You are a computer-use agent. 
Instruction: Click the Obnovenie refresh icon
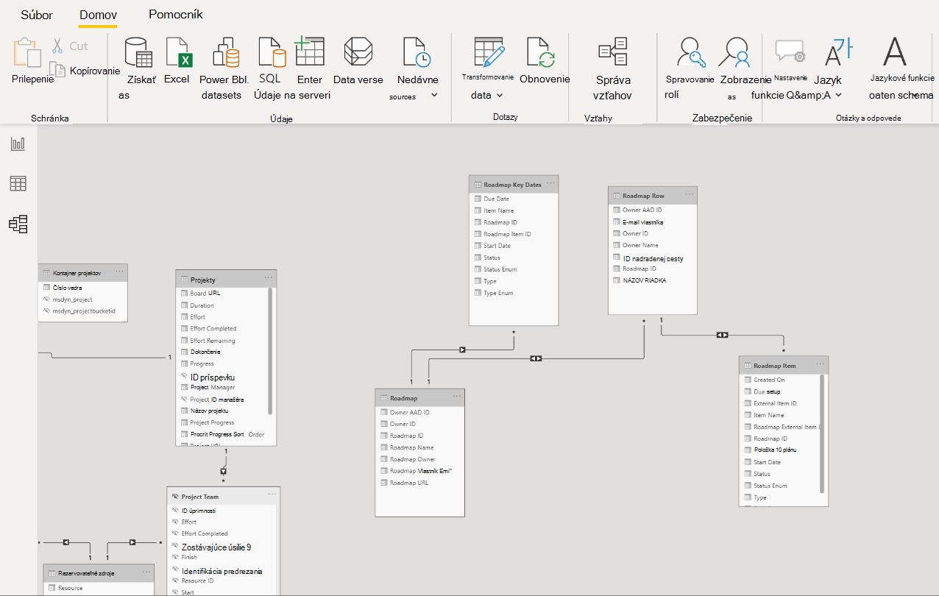click(x=540, y=53)
